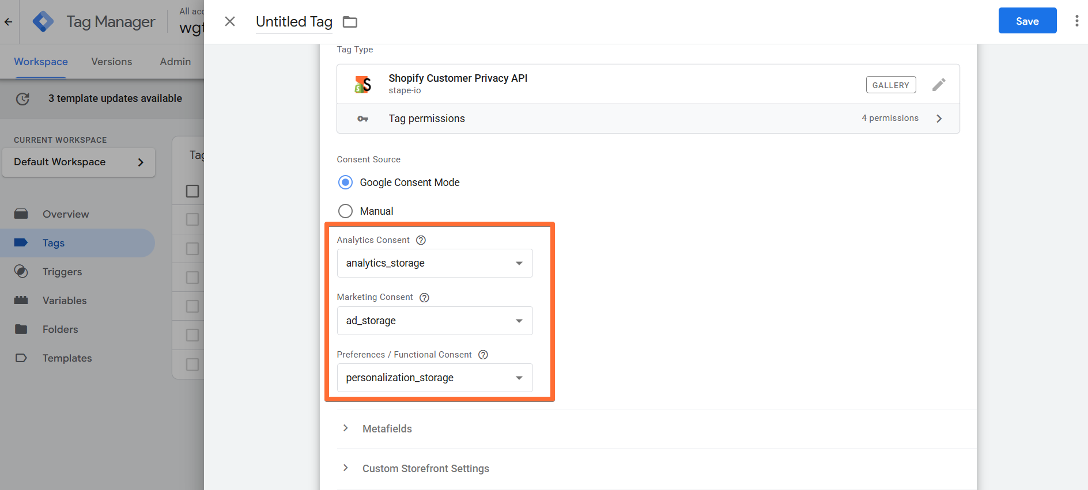Click the help icon beside Preferences / Functional Consent
The height and width of the screenshot is (490, 1088).
[x=483, y=355]
